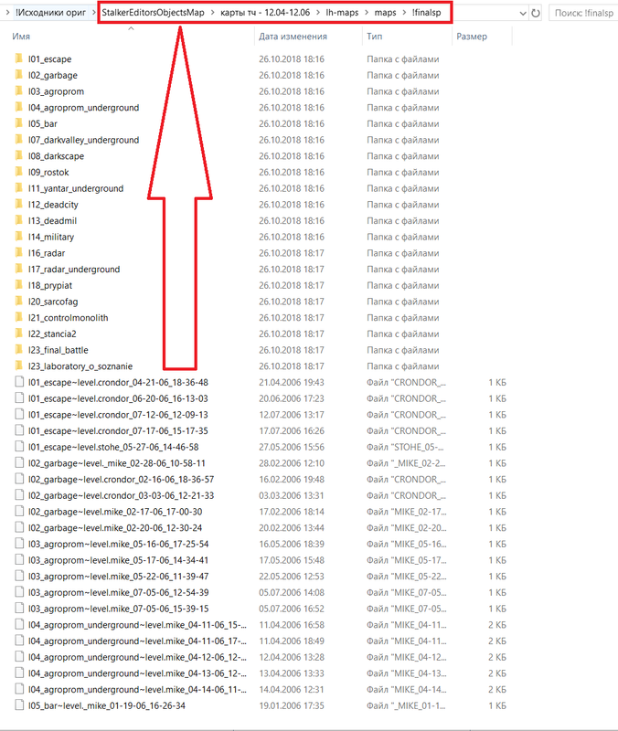
Task: Select agroprom_underground file dated 11.04.2006 16:58
Action: tap(137, 624)
